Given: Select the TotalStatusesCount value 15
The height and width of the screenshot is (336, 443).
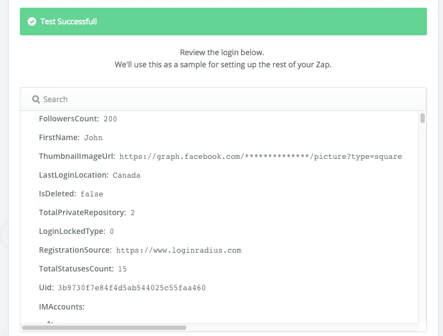Looking at the screenshot, I should tap(122, 269).
